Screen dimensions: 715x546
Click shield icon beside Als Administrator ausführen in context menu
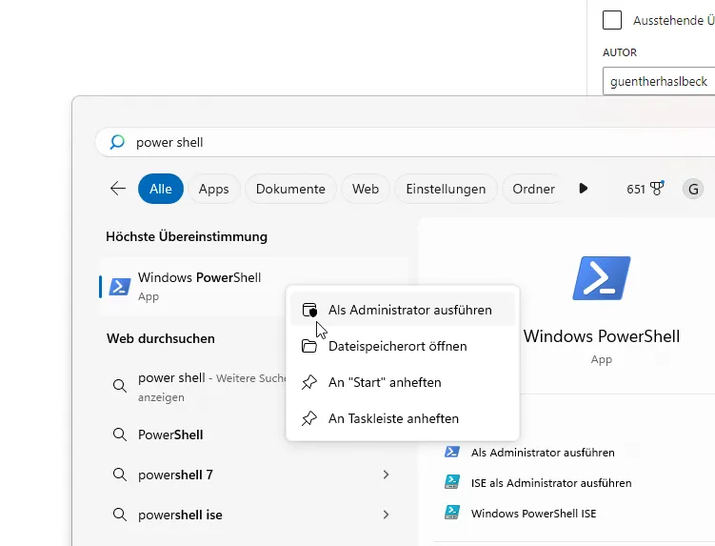[x=309, y=310]
